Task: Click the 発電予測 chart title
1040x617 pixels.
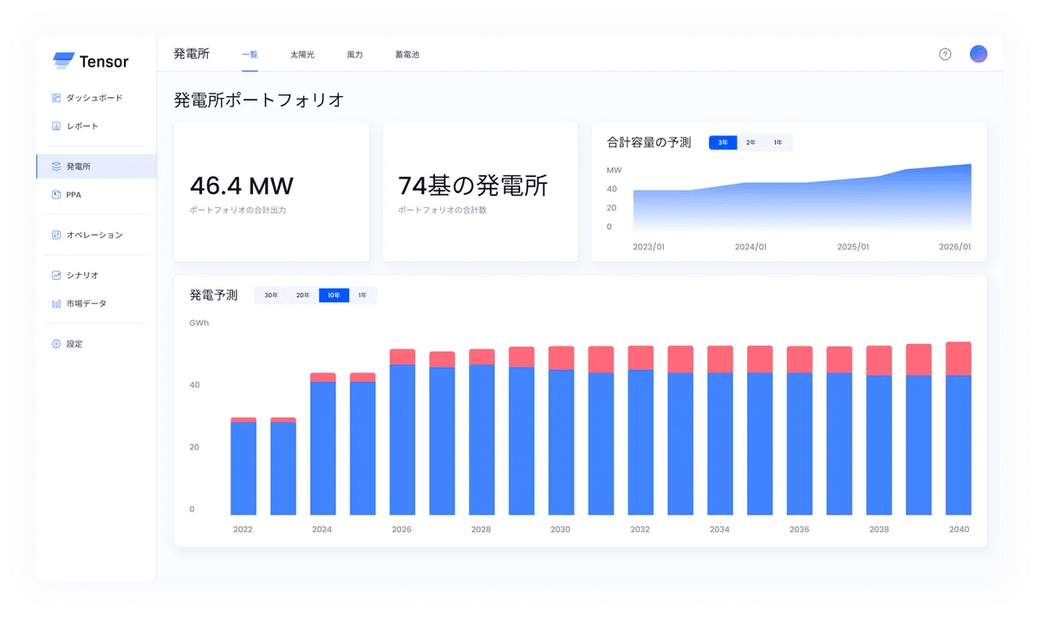Action: (213, 296)
